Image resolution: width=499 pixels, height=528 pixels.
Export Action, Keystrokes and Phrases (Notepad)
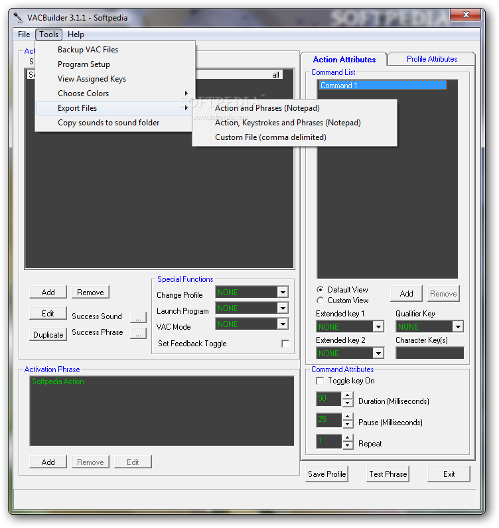(295, 123)
